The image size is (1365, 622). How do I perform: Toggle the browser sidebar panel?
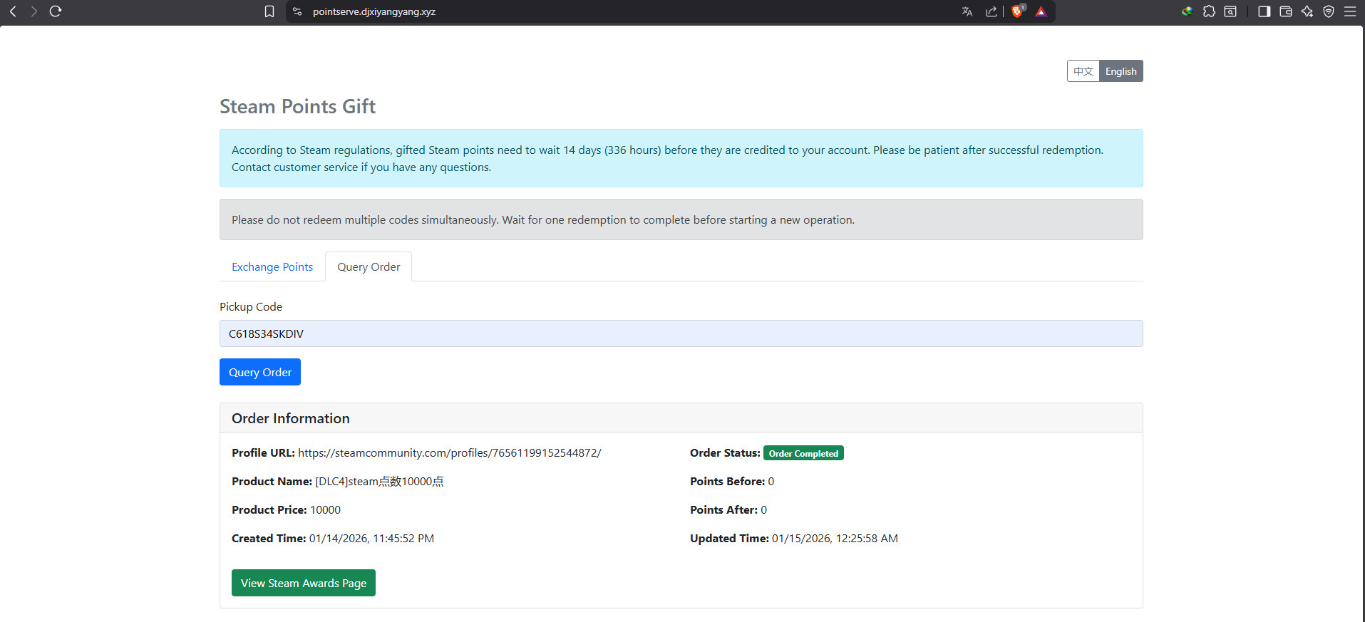(1264, 11)
